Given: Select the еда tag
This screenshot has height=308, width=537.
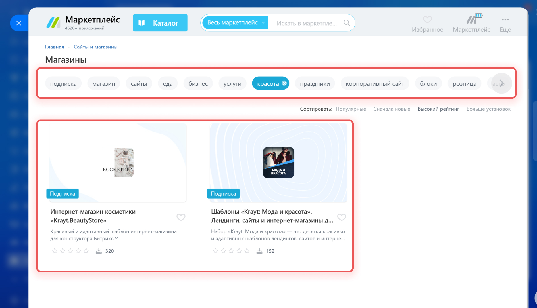Looking at the screenshot, I should [x=168, y=83].
